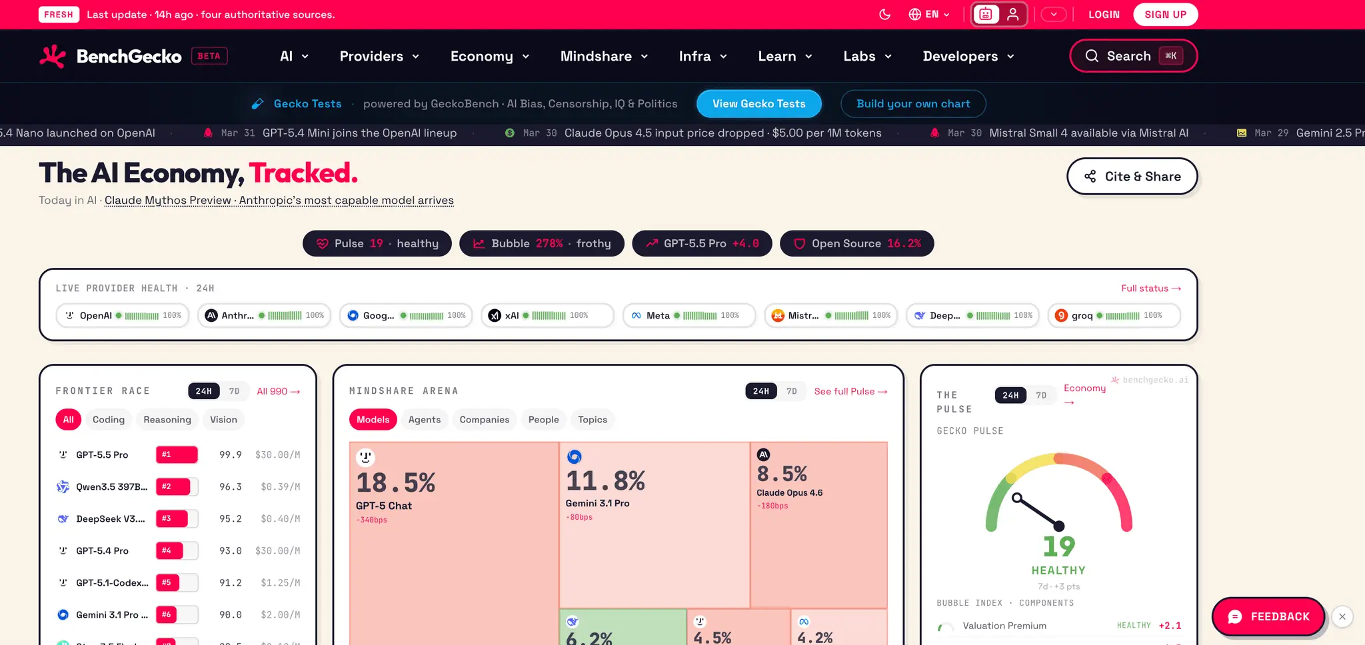This screenshot has height=645, width=1365.
Task: Select the Coding tab in Frontier Race
Action: [109, 420]
